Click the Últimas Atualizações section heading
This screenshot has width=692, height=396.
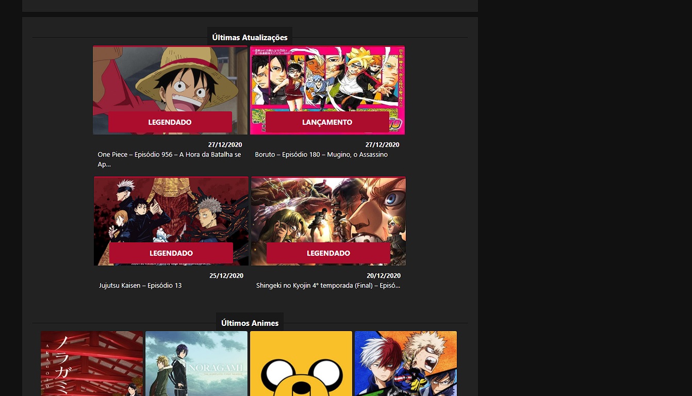pyautogui.click(x=250, y=38)
